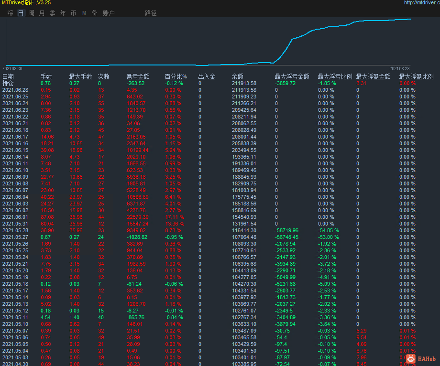The width and height of the screenshot is (440, 366).
Task: Click profit value 15547.24
Action: [138, 224]
